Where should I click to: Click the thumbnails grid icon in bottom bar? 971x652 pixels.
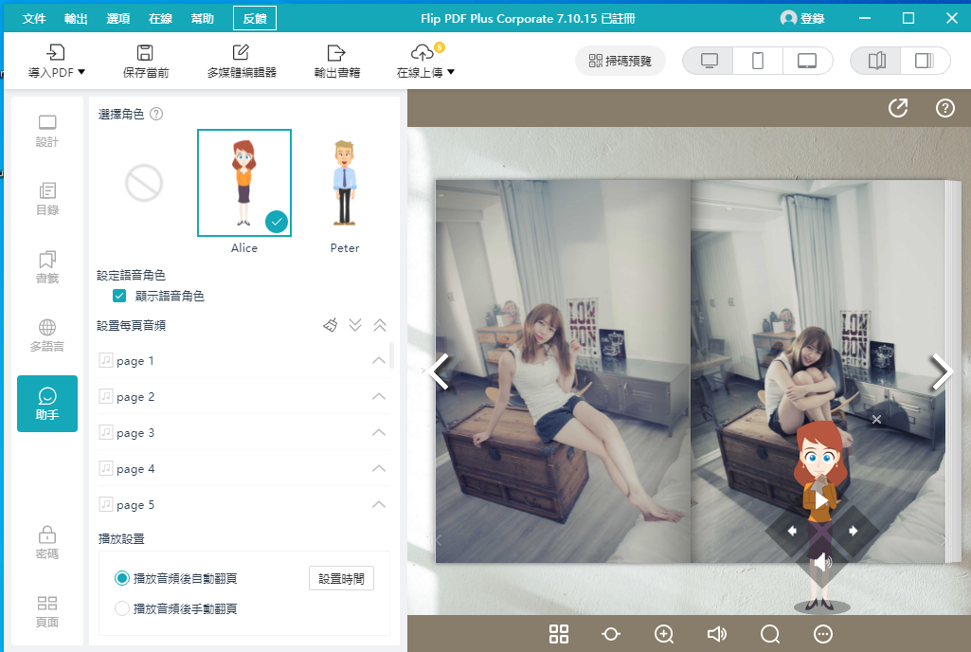[558, 634]
